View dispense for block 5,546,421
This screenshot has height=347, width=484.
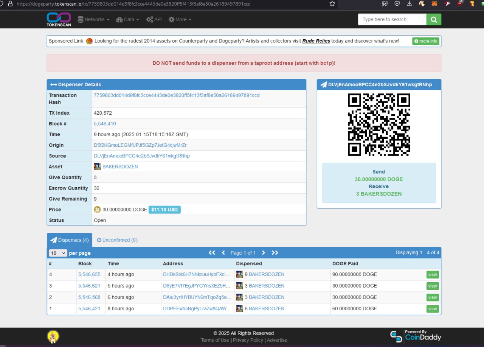click(x=433, y=309)
